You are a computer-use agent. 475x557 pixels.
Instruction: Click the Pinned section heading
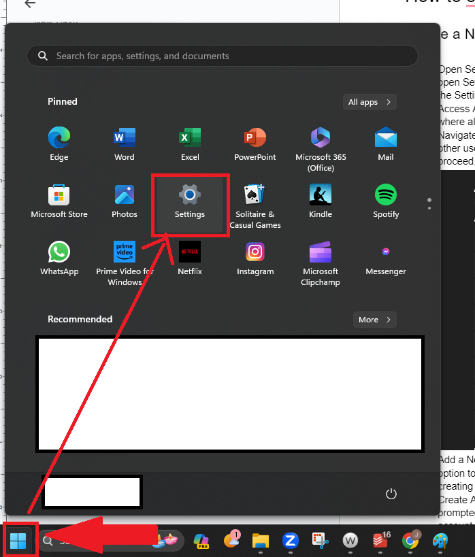(x=63, y=101)
